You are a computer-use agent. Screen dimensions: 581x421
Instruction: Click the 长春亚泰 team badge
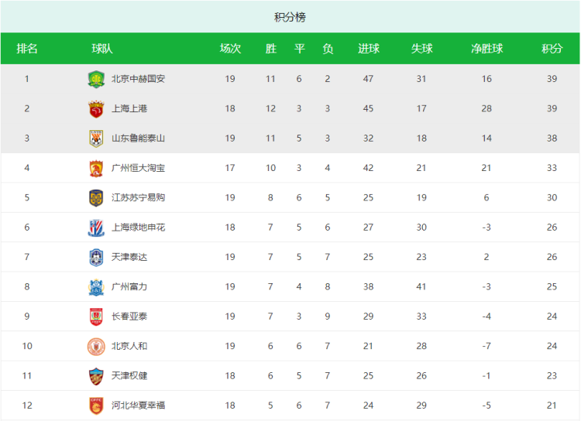tap(95, 317)
